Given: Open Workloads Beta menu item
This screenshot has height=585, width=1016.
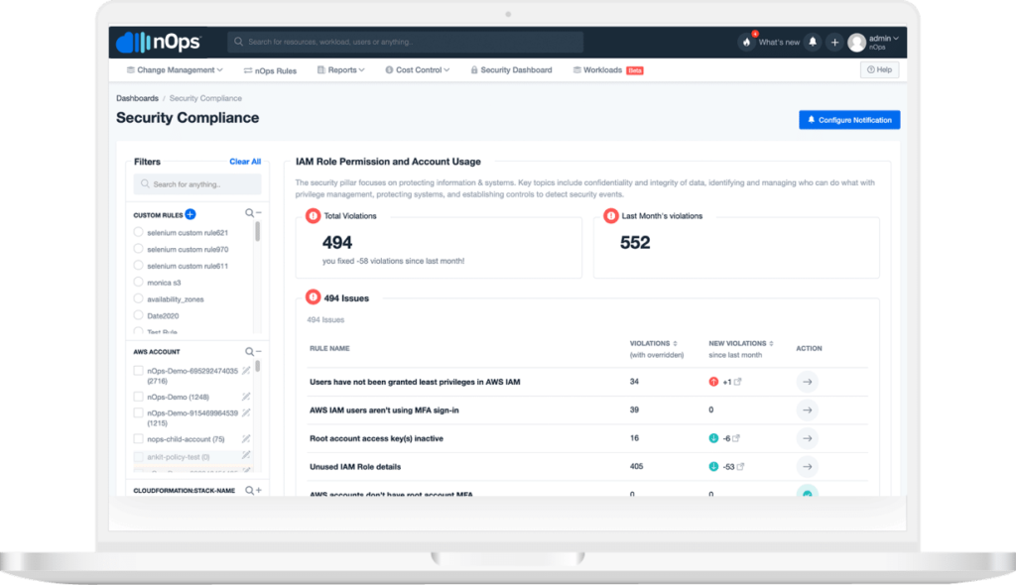Looking at the screenshot, I should click(608, 70).
